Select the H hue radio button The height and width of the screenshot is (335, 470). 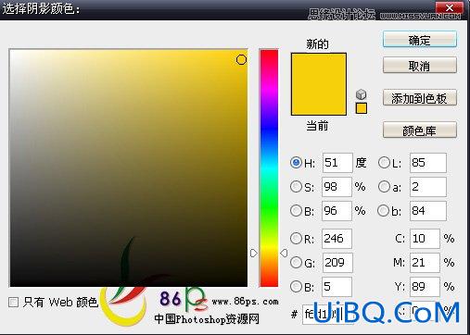click(x=296, y=163)
